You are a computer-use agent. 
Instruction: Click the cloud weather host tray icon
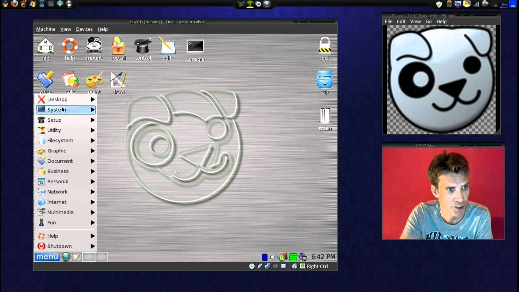(x=485, y=4)
